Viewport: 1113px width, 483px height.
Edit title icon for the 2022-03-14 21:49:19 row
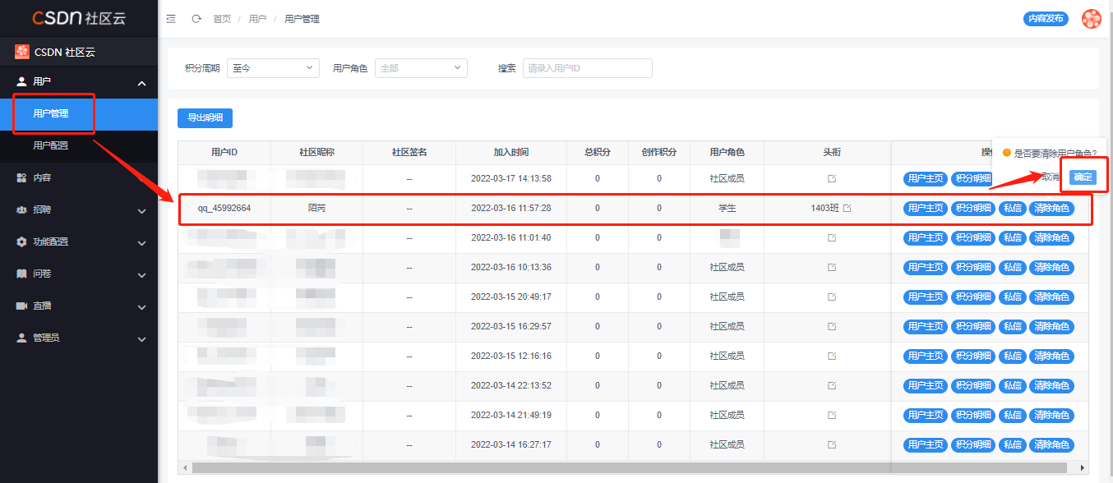point(832,415)
